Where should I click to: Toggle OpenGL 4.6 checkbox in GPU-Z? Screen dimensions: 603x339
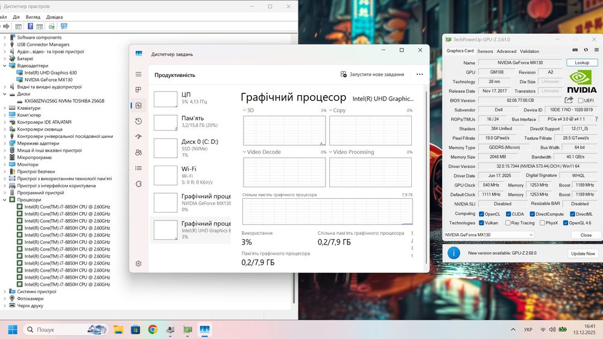coord(566,223)
